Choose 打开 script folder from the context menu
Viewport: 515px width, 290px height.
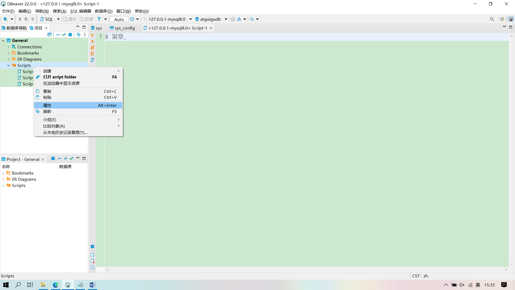click(x=60, y=77)
